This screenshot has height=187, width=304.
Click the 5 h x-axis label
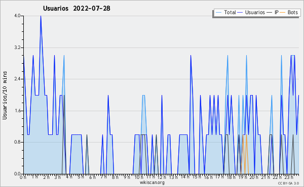point(81,177)
